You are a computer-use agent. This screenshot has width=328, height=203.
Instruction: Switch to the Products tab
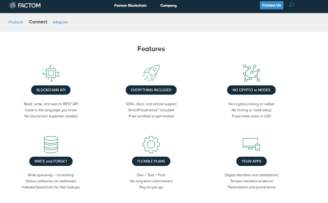[x=16, y=22]
